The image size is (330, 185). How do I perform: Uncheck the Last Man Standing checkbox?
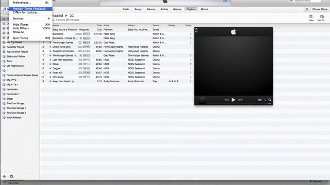51,60
